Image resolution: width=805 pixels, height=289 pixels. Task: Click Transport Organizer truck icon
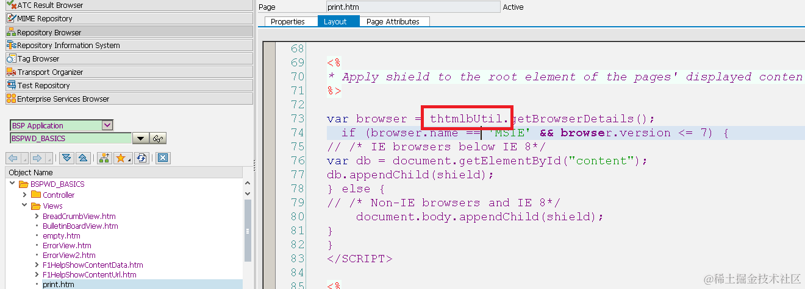[12, 72]
